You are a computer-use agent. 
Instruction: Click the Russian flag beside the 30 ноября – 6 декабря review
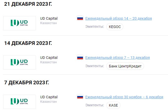point(80,97)
